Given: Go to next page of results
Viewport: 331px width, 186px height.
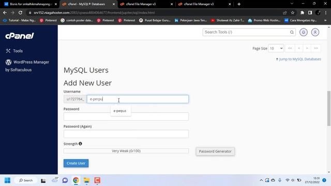Looking at the screenshot, I should tap(307, 48).
